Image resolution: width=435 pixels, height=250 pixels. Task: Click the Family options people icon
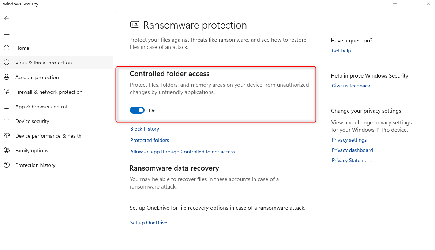click(x=7, y=150)
